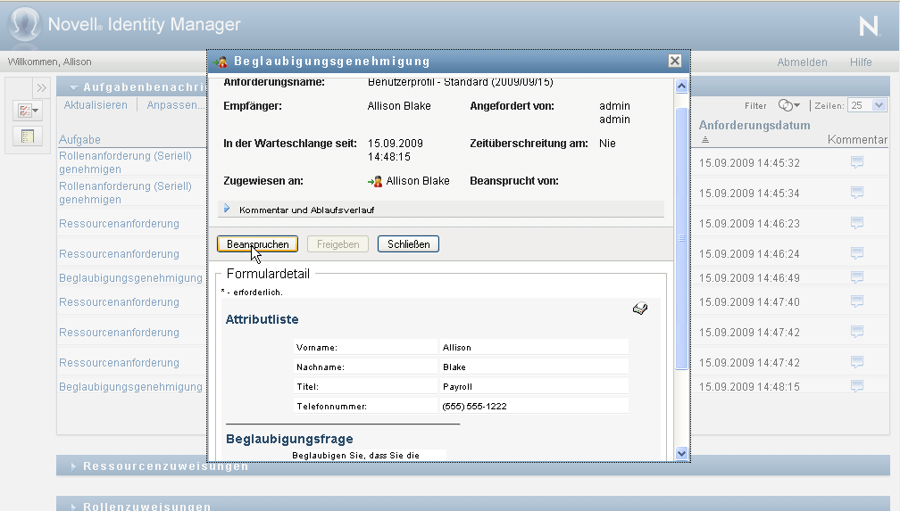Click the Schließen button in the dialog

(x=408, y=244)
